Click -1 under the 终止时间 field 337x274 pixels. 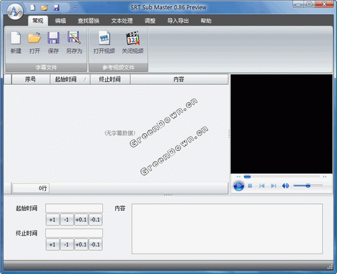pos(67,244)
